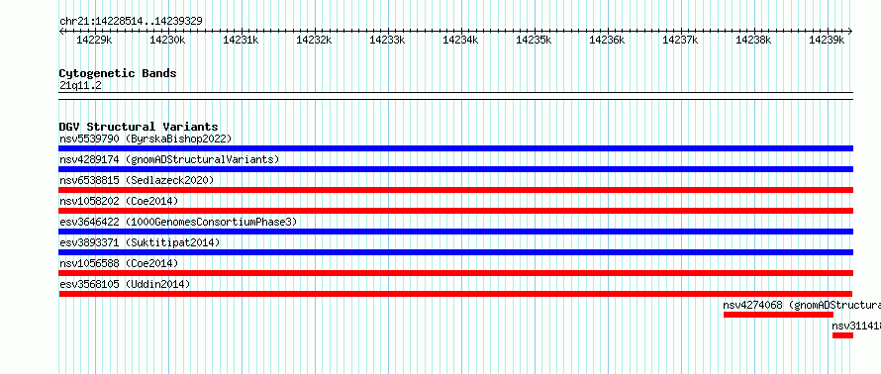Click the 14229k ruler position
Image resolution: width=881 pixels, height=374 pixels.
point(94,40)
